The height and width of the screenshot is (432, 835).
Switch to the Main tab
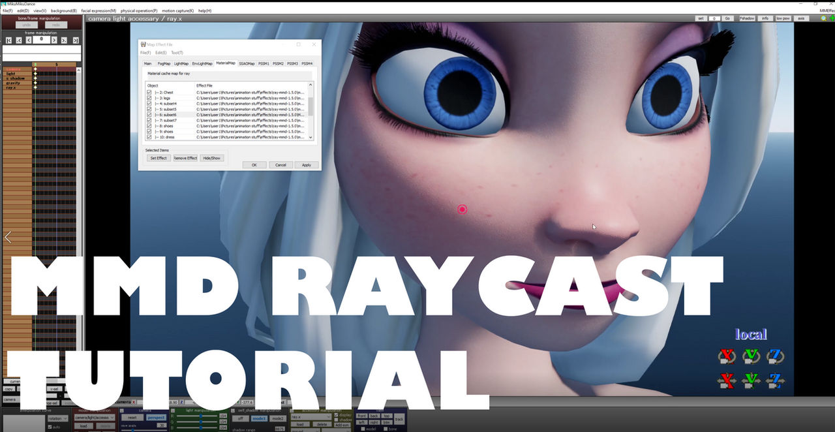[x=148, y=63]
